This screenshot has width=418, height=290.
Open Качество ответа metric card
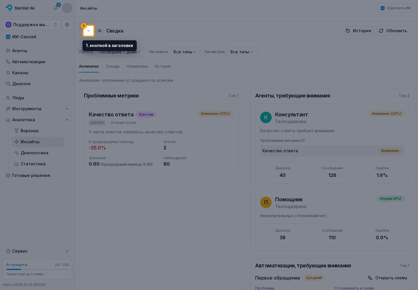click(x=161, y=138)
